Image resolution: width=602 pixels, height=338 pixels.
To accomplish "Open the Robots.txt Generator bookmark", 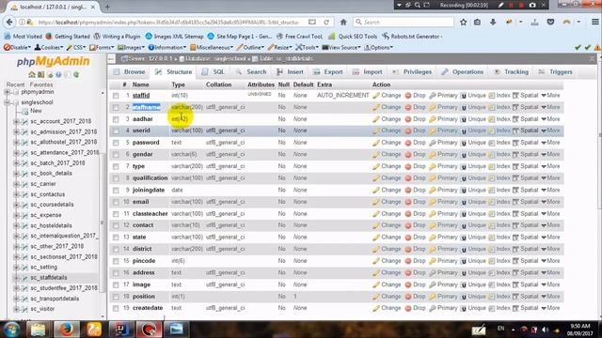I will pos(412,37).
